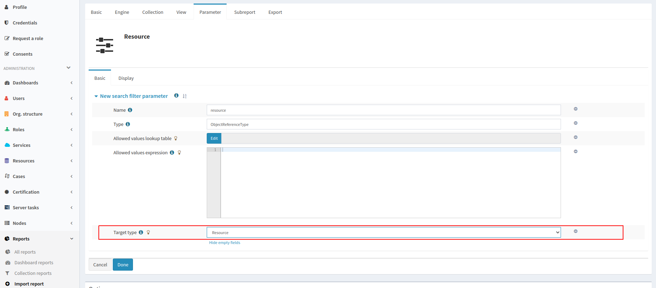
Task: Collapse the Reports menu chevron
Action: pyautogui.click(x=72, y=239)
